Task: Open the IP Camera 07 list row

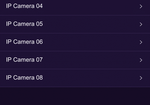Action: pyautogui.click(x=75, y=60)
